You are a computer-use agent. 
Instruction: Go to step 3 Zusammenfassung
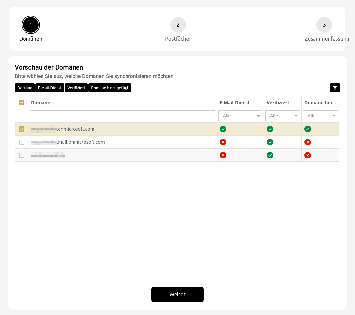coord(324,25)
